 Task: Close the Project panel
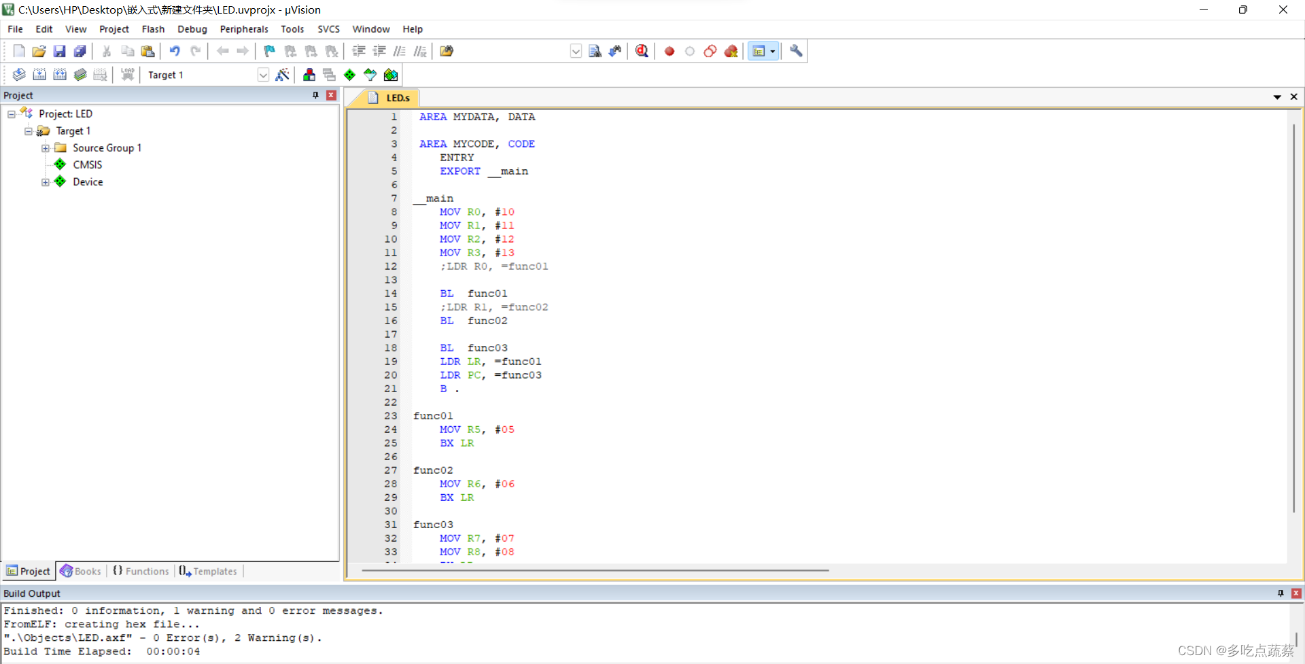click(332, 95)
